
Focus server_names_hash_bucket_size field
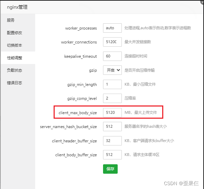[112, 126]
